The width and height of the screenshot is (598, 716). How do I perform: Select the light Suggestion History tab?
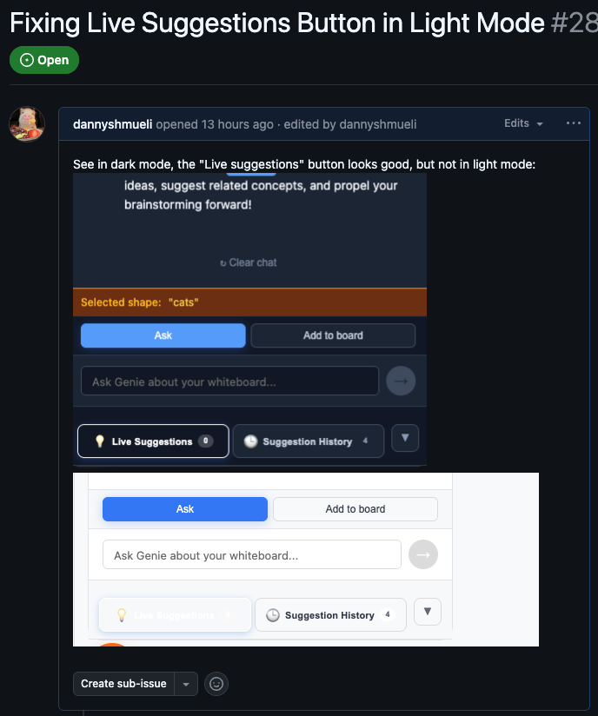[x=330, y=615]
